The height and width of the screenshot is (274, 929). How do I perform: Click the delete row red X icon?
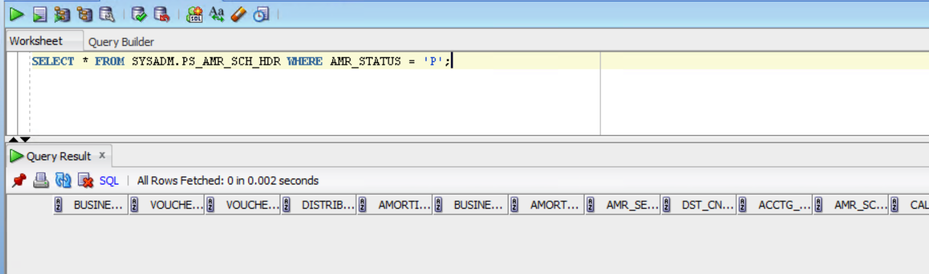[x=86, y=180]
